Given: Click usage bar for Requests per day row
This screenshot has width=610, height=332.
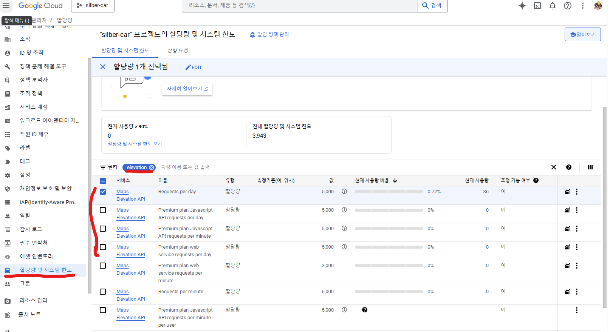Looking at the screenshot, I should coord(389,192).
